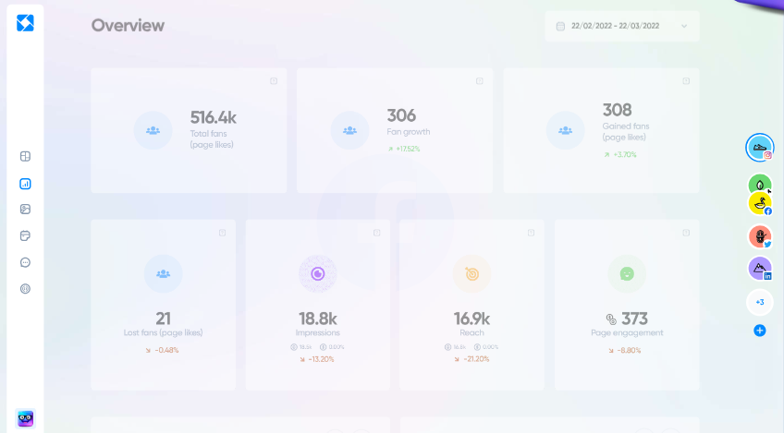Open the sticky note sidebar icon

point(25,236)
